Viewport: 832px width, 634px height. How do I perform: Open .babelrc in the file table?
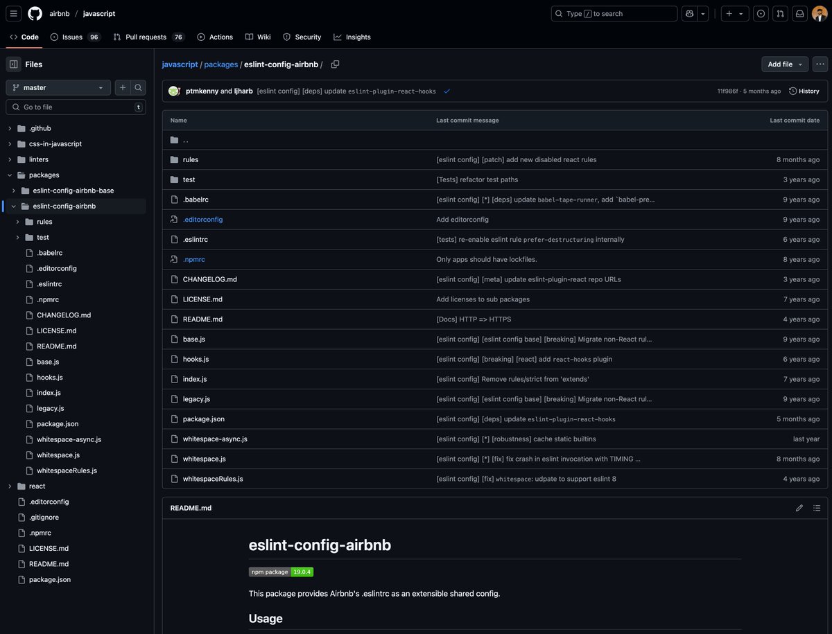pos(196,200)
